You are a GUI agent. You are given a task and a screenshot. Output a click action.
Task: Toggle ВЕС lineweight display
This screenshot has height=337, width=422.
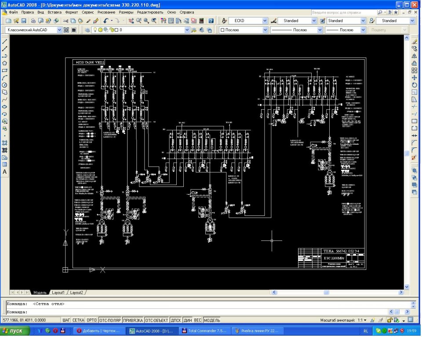tap(198, 320)
